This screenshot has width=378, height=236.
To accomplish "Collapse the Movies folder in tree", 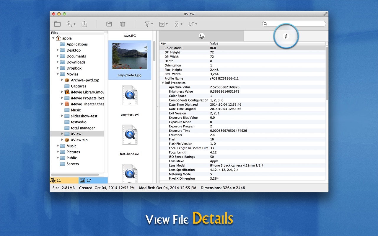I will [x=58, y=74].
